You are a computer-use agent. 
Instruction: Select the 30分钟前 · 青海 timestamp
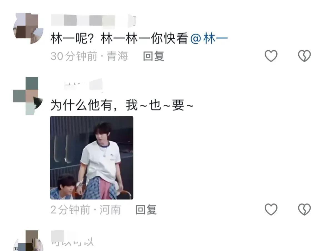[x=89, y=56]
